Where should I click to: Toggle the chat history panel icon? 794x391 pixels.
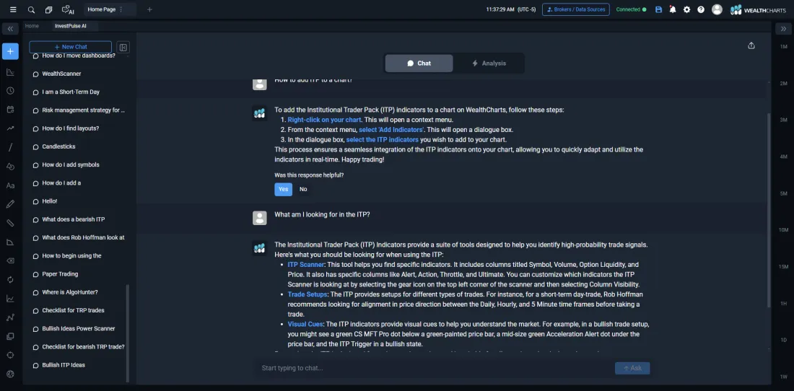(123, 47)
